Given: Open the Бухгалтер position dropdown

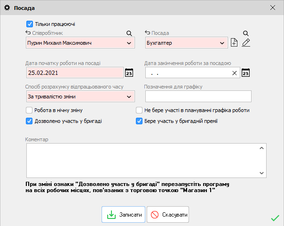Looking at the screenshot, I should coord(222,43).
